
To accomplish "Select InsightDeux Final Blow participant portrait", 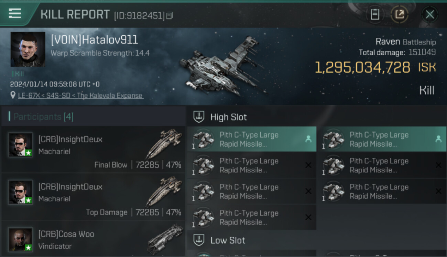I will point(21,145).
